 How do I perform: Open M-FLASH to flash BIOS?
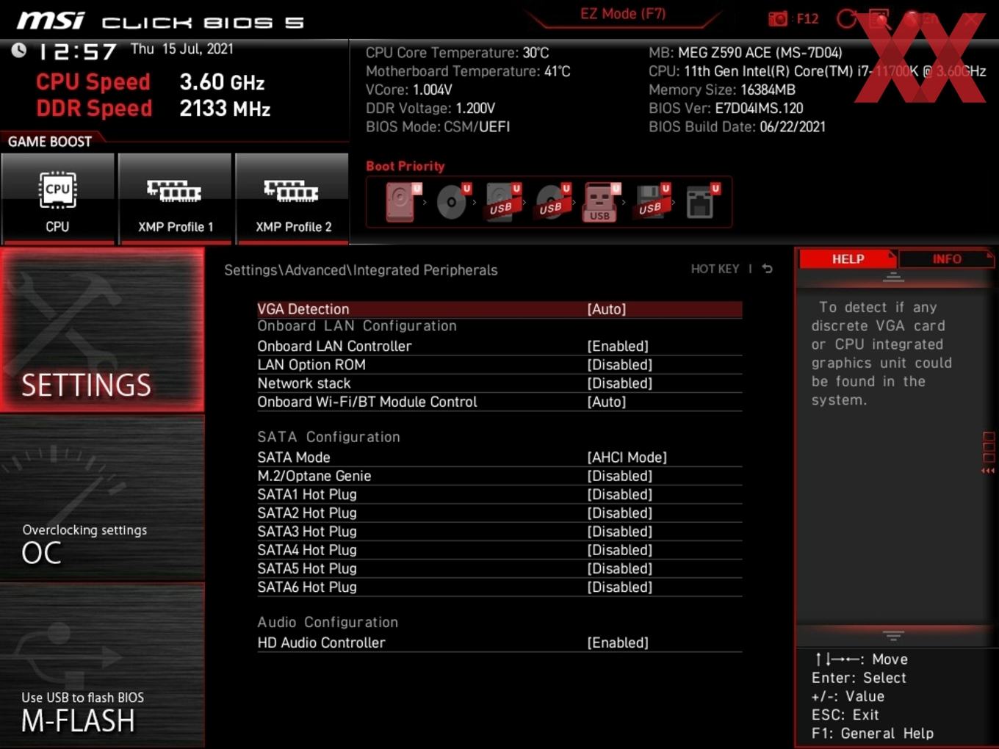pos(102,665)
